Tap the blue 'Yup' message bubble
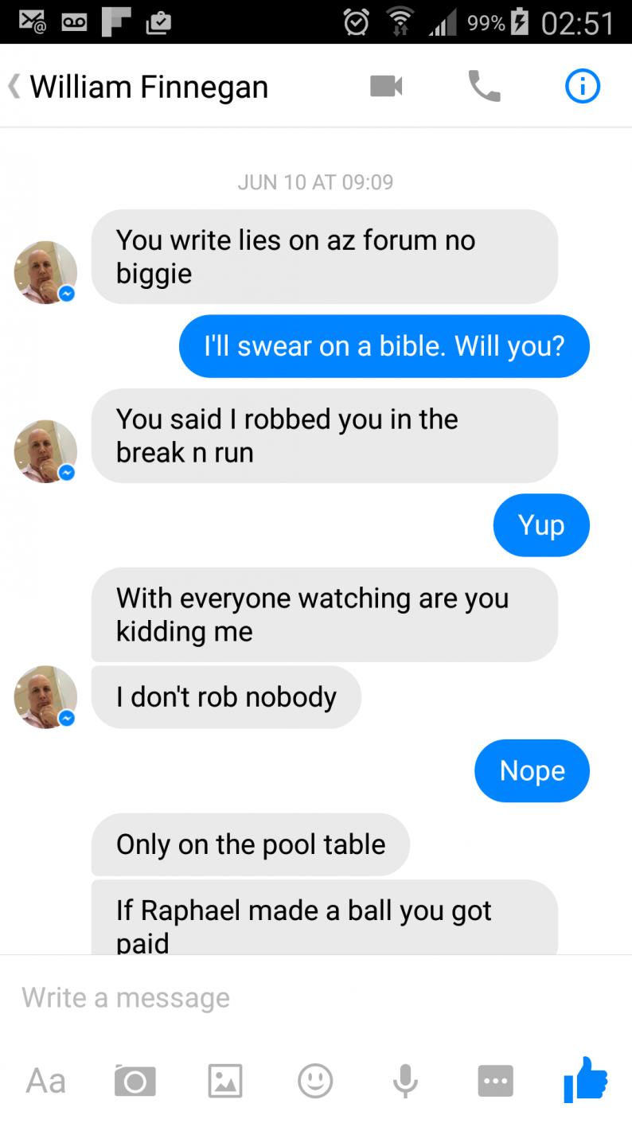The image size is (632, 1123). pos(541,525)
